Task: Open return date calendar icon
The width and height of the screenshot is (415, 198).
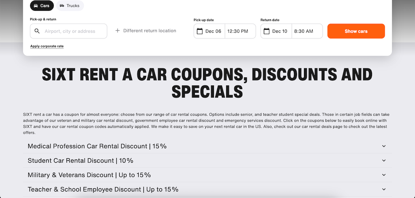Action: click(267, 31)
